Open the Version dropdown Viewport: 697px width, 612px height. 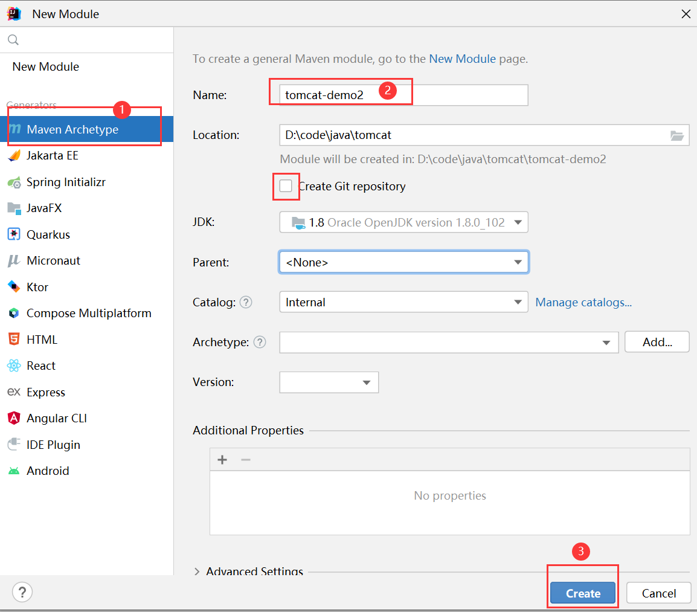[329, 382]
